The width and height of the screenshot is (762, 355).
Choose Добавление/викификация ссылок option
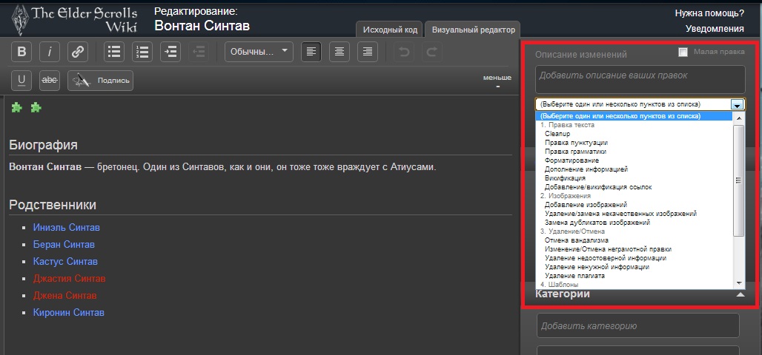[x=598, y=186]
